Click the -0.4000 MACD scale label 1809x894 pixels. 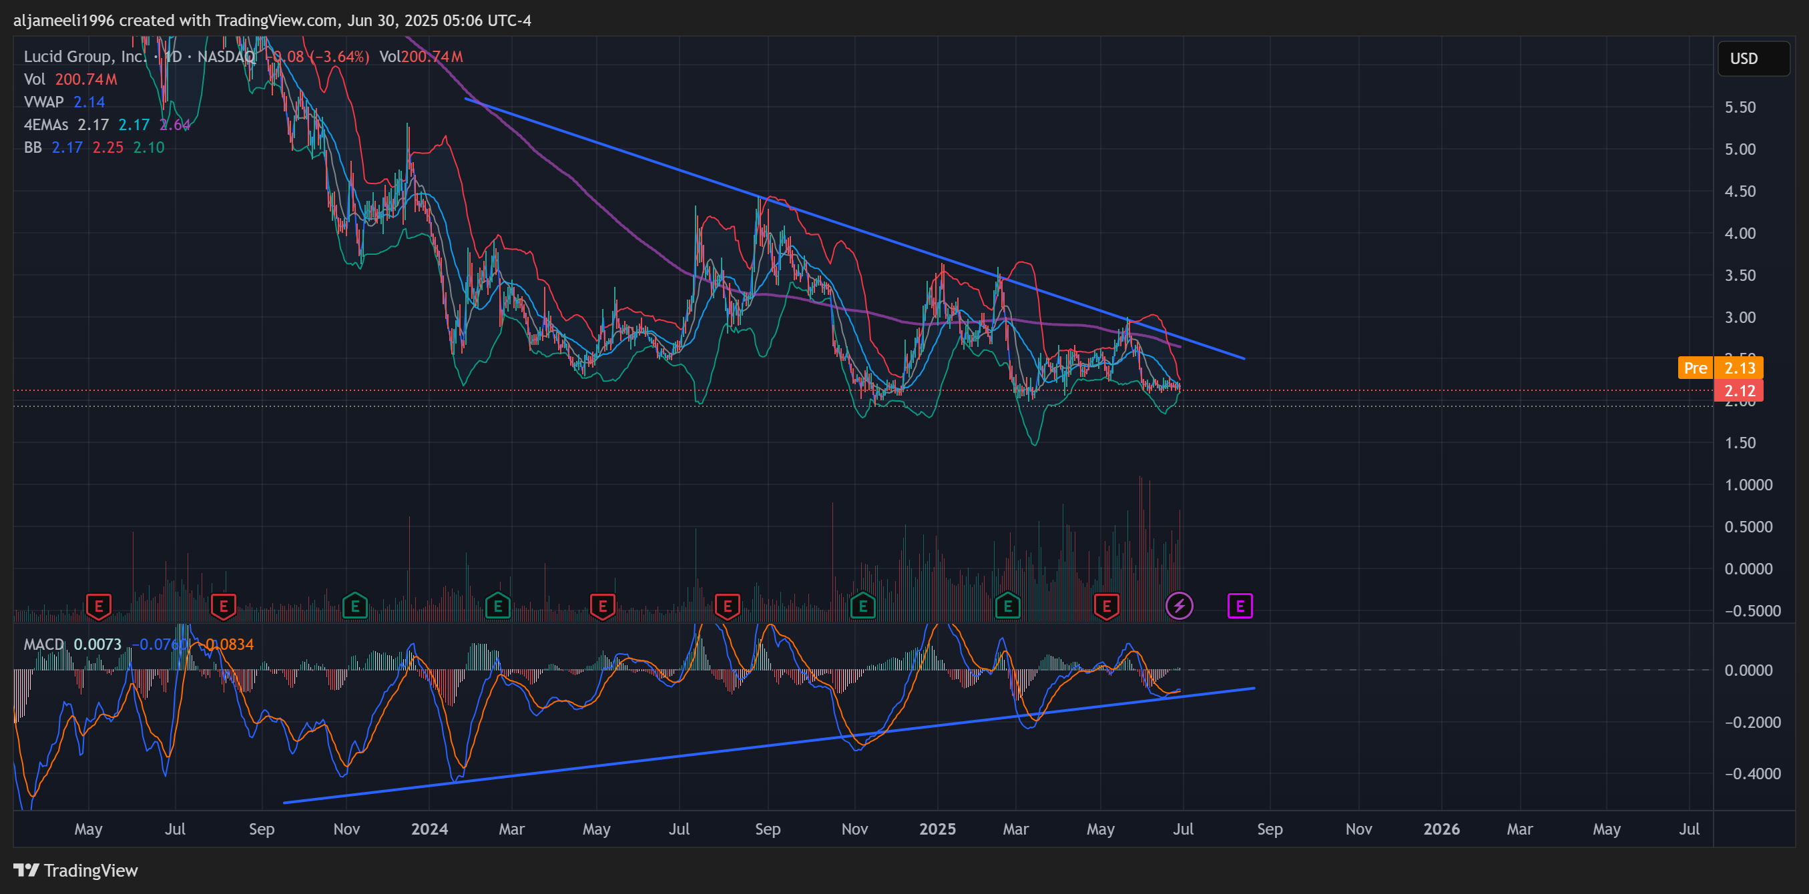[x=1753, y=774]
